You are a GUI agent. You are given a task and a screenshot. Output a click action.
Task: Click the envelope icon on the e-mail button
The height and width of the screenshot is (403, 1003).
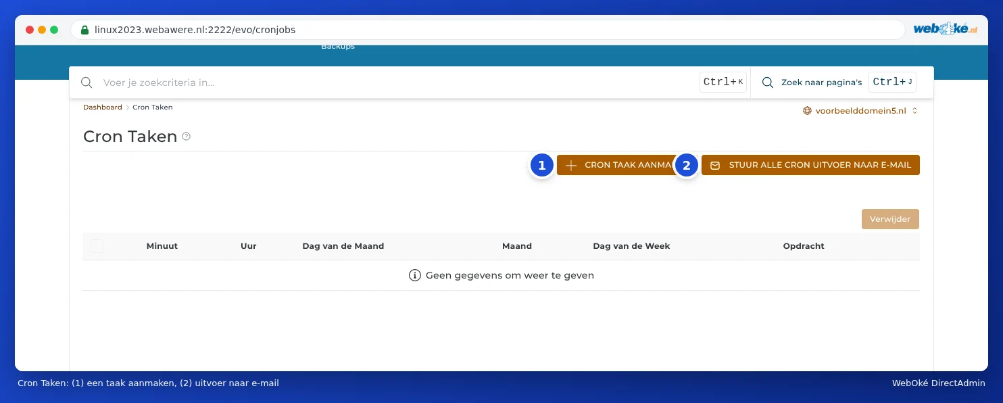click(x=715, y=165)
